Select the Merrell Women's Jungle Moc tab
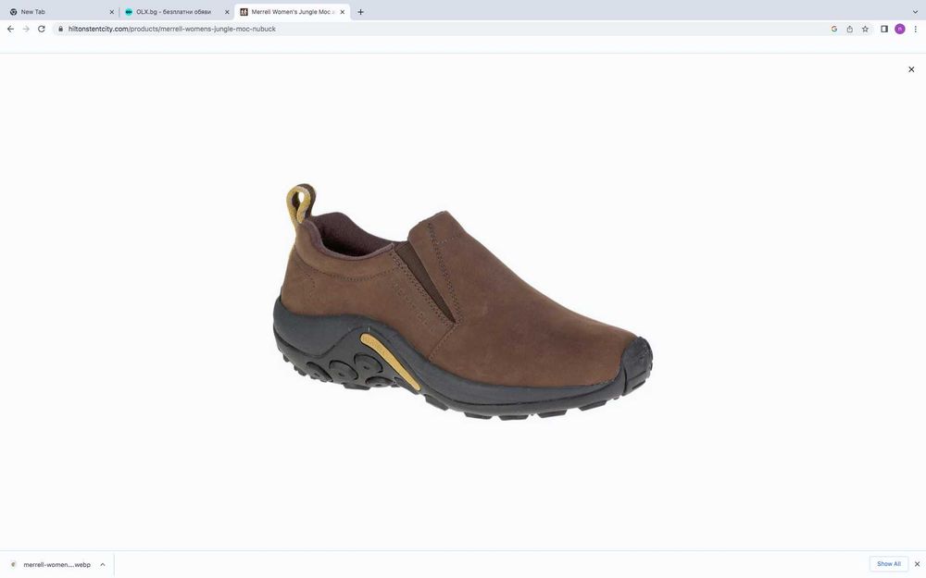 coord(293,12)
